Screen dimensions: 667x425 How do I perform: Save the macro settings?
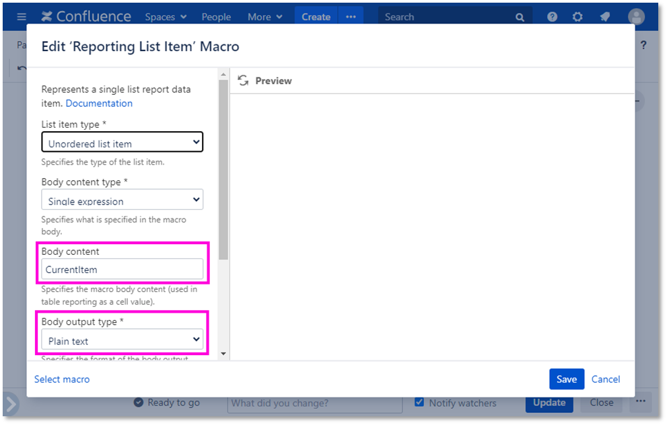click(x=567, y=379)
